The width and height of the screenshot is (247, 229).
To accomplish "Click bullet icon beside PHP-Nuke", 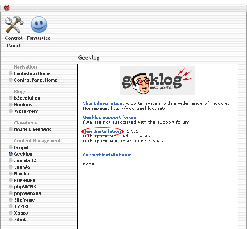I will [11, 180].
